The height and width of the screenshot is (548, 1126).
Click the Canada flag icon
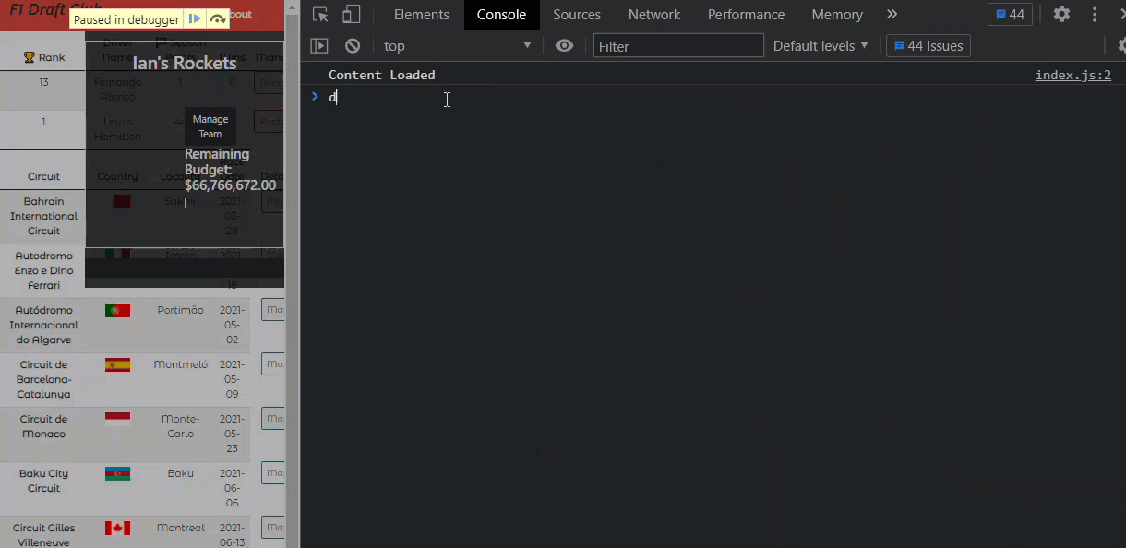(117, 528)
